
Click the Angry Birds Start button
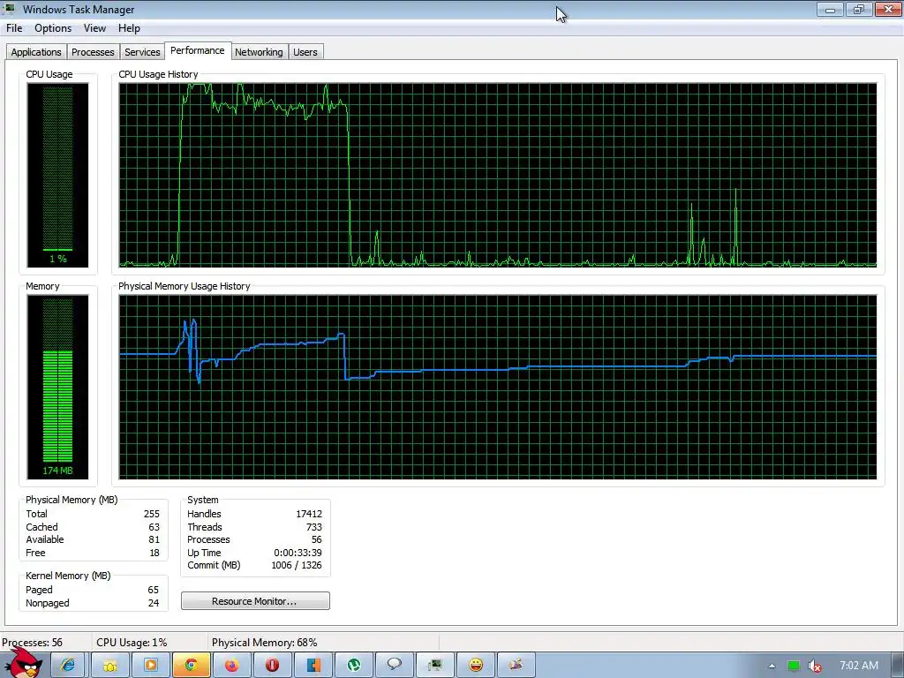pyautogui.click(x=22, y=664)
